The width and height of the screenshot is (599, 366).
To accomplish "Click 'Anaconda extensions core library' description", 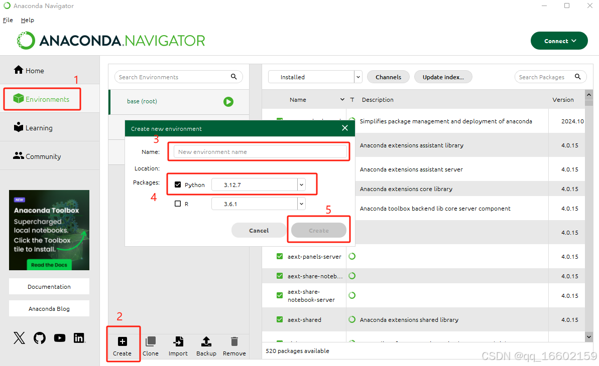I will (x=406, y=189).
